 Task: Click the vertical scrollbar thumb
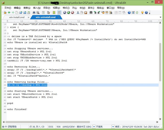pos(160,62)
